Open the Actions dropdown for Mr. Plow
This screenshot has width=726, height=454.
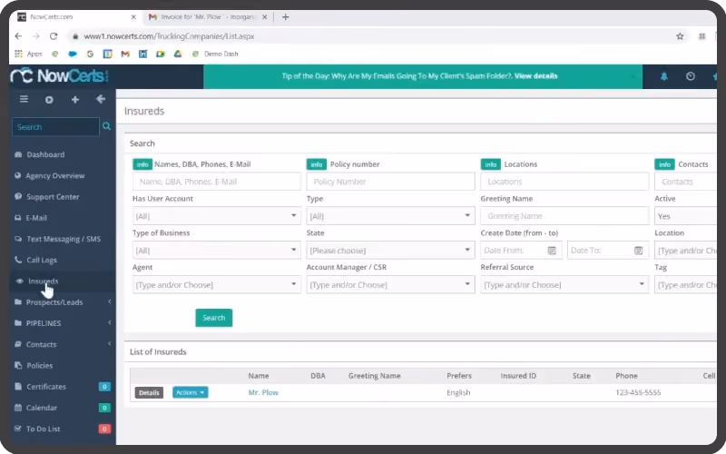coord(191,392)
